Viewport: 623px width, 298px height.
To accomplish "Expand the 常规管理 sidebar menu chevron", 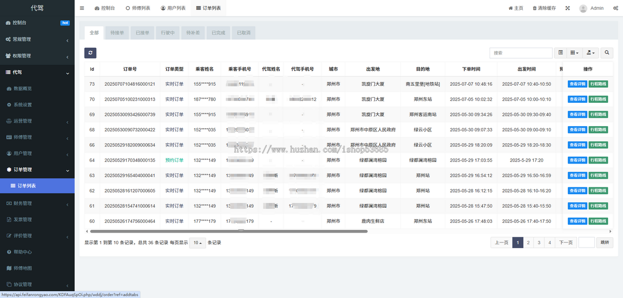I will point(67,40).
